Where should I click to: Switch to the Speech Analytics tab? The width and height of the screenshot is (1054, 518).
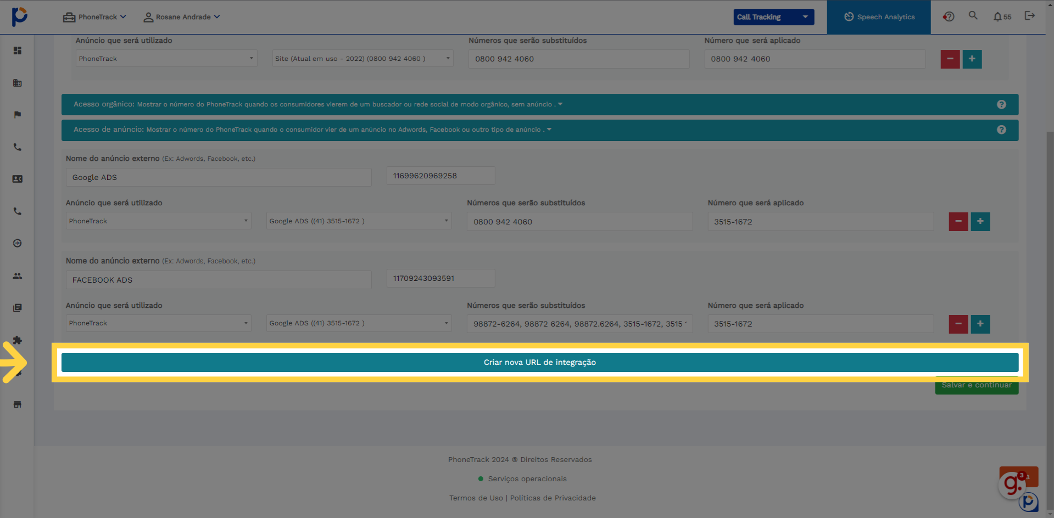point(879,17)
